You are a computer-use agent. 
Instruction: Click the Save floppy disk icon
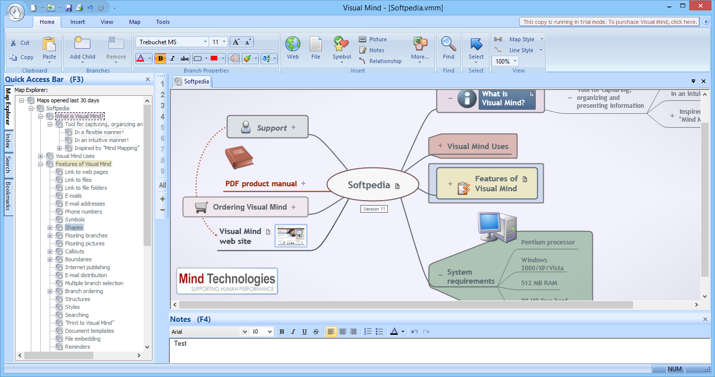(x=69, y=7)
